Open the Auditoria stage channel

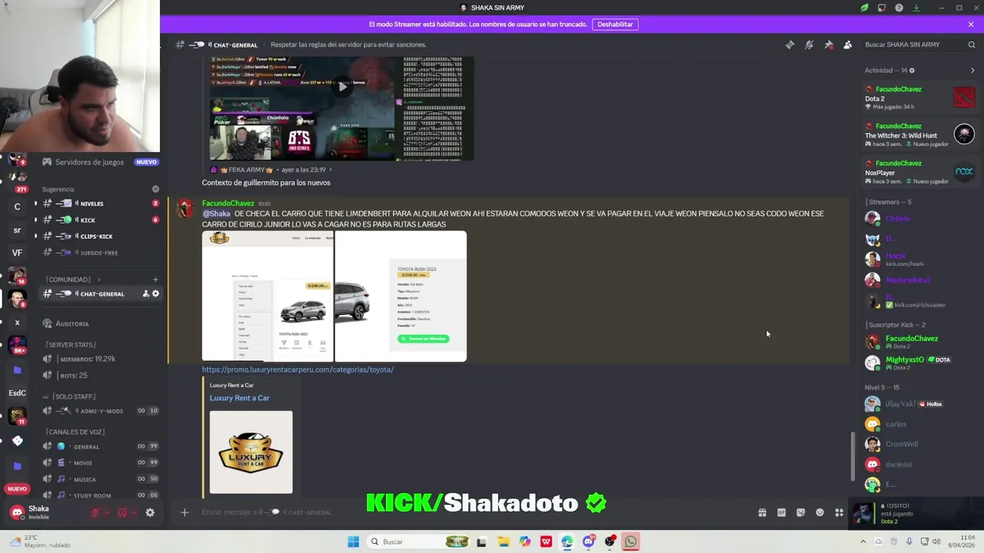[x=99, y=324]
